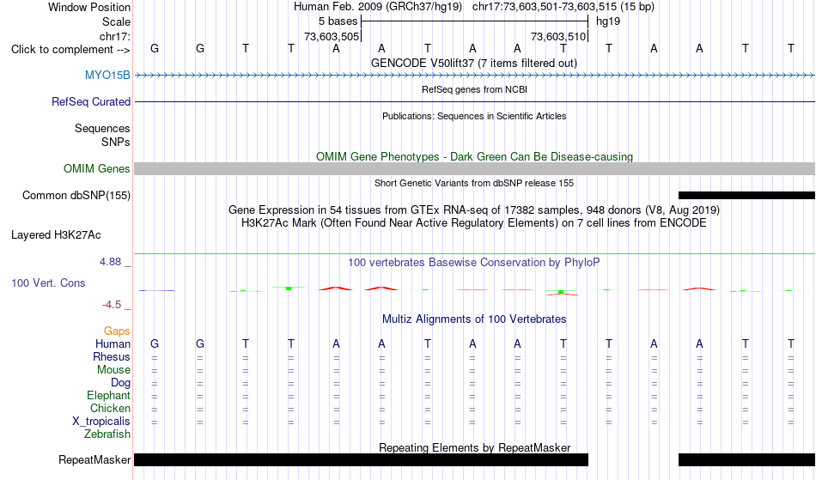Open "100 vertebrates Basewise Conservation by PhyloP" title
816x480 pixels.
point(474,262)
